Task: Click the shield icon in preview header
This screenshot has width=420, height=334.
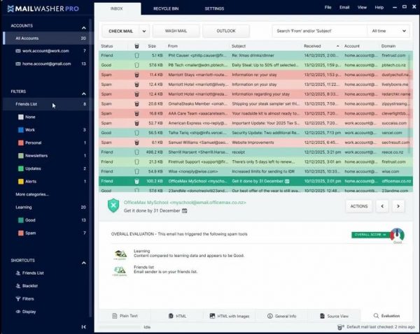Action: [x=113, y=205]
